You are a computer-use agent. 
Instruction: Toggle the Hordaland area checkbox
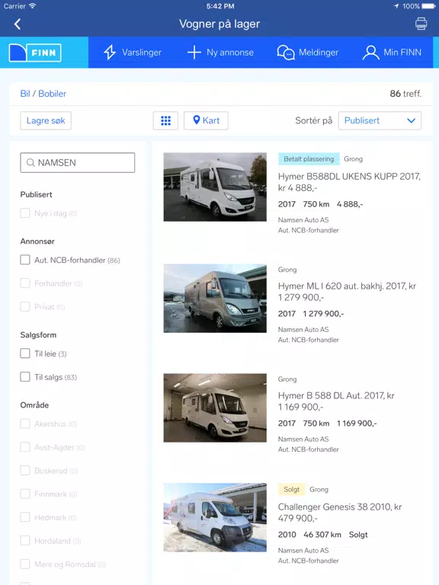(x=25, y=541)
